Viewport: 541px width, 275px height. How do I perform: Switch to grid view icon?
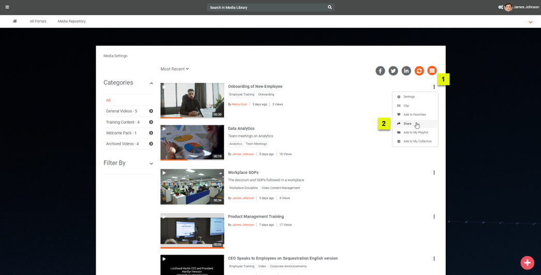pyautogui.click(x=432, y=71)
